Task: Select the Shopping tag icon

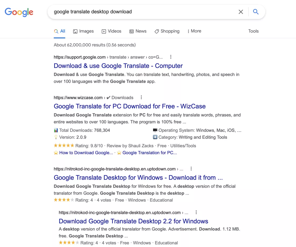Action: click(x=156, y=31)
